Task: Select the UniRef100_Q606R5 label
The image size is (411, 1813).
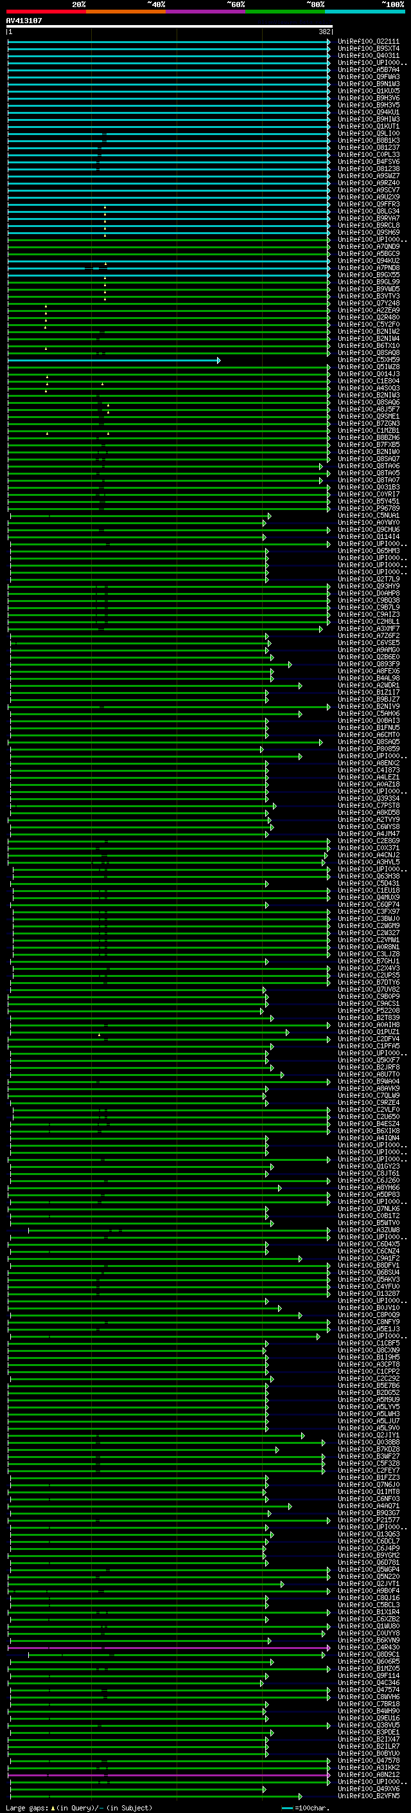Action: [x=369, y=1663]
